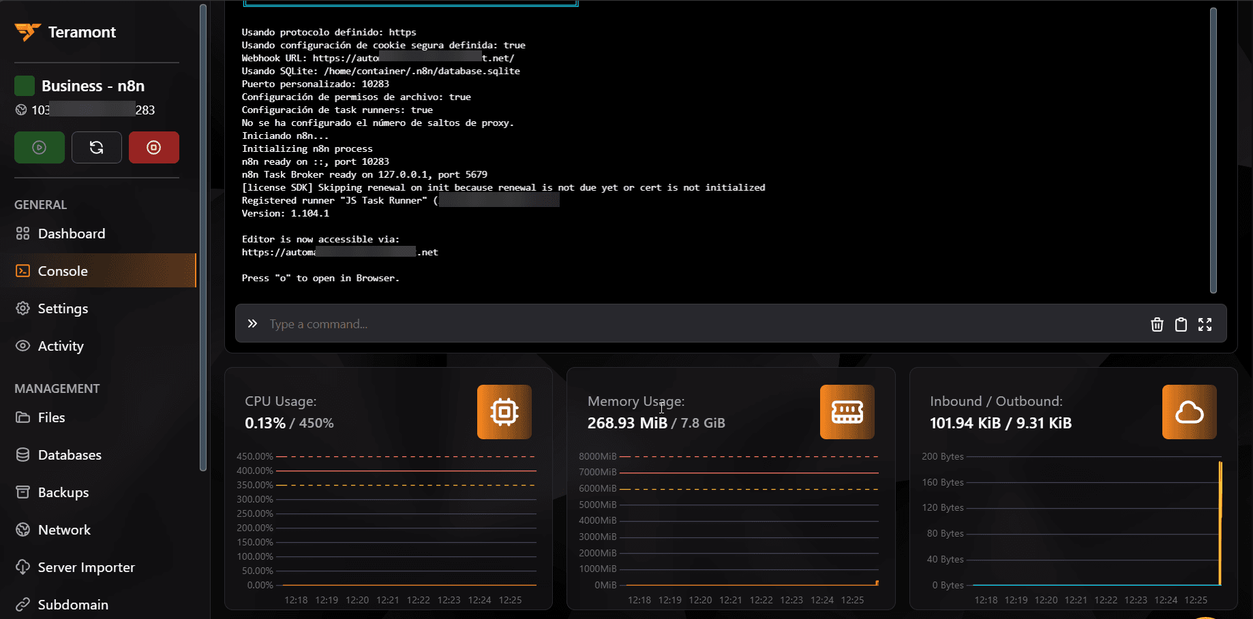Click the Press "o" to open line

pos(320,278)
